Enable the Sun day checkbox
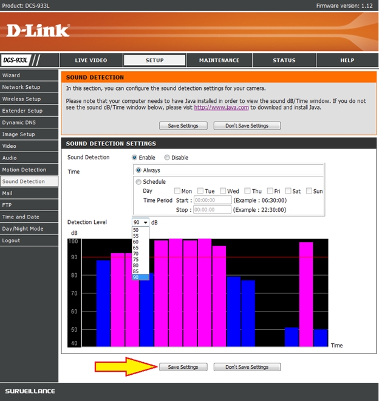 click(309, 191)
